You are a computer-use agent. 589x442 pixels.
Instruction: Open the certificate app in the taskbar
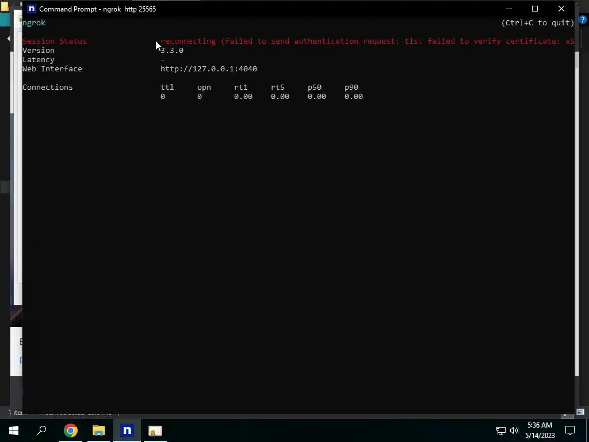tap(155, 430)
